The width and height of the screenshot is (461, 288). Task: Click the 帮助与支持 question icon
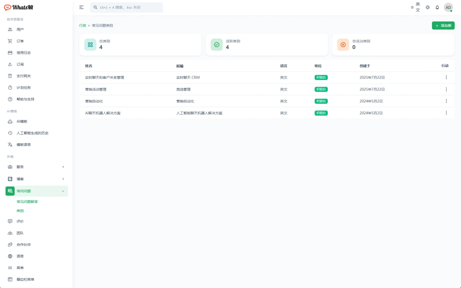pos(10,99)
